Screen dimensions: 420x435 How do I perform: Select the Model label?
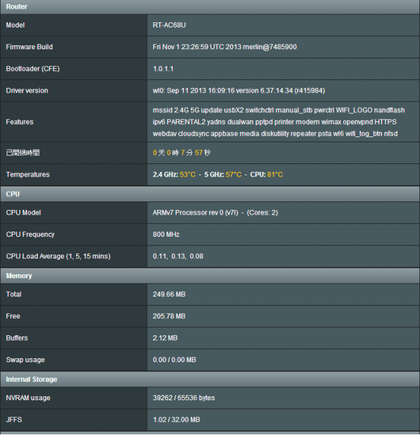tap(15, 25)
